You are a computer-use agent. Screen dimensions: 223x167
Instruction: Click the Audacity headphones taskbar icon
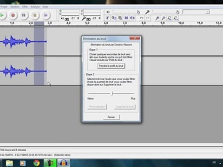coord(64,163)
